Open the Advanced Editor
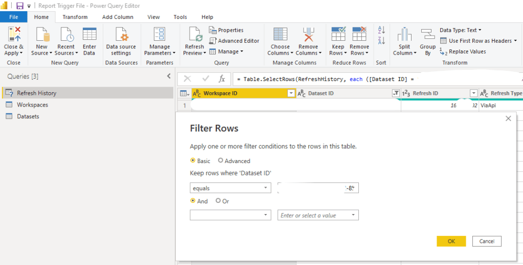Viewport: 523px width, 265px height. tap(234, 41)
